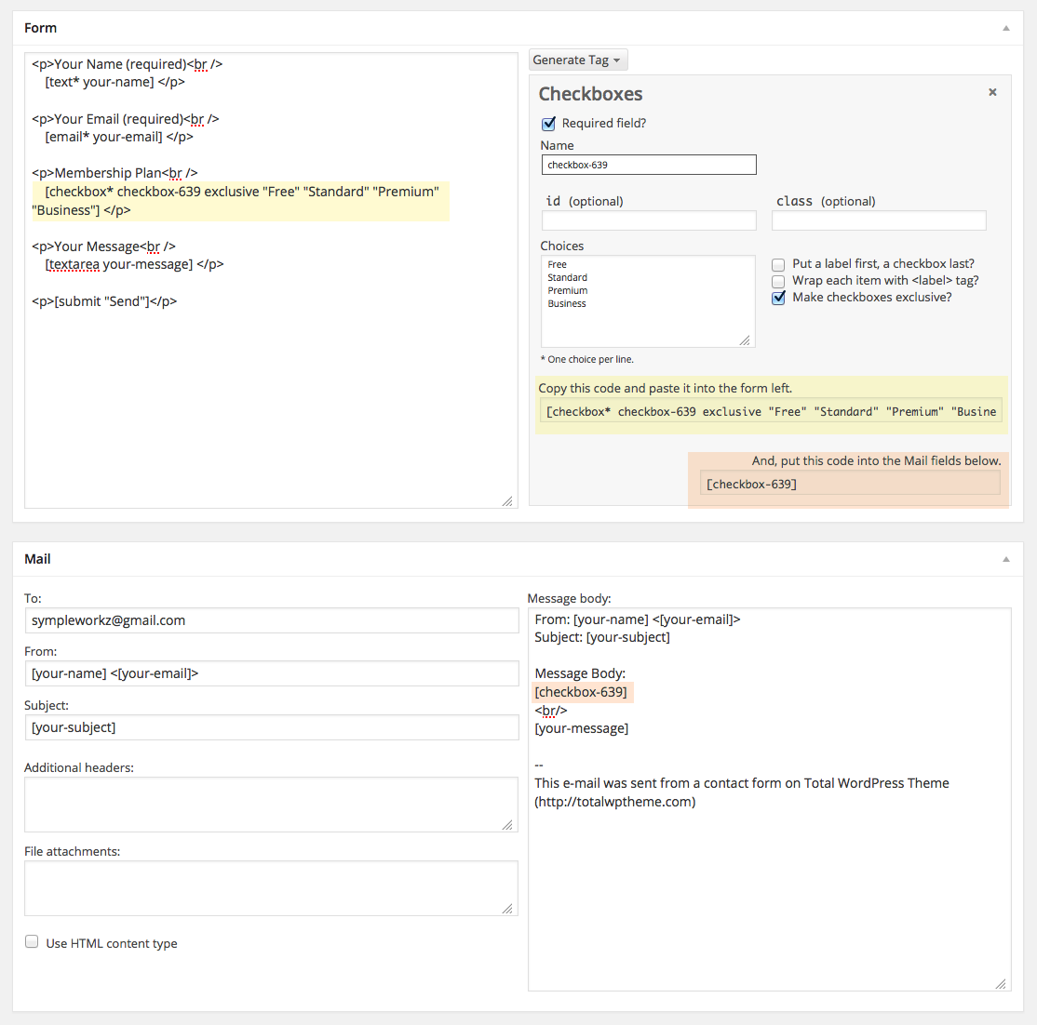1037x1025 pixels.
Task: Click the '[textarea your-message]' form code line
Action: pos(134,264)
